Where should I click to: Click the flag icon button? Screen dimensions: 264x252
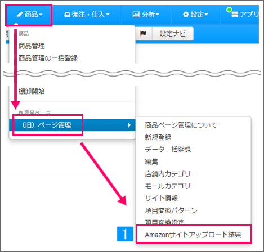(x=143, y=34)
